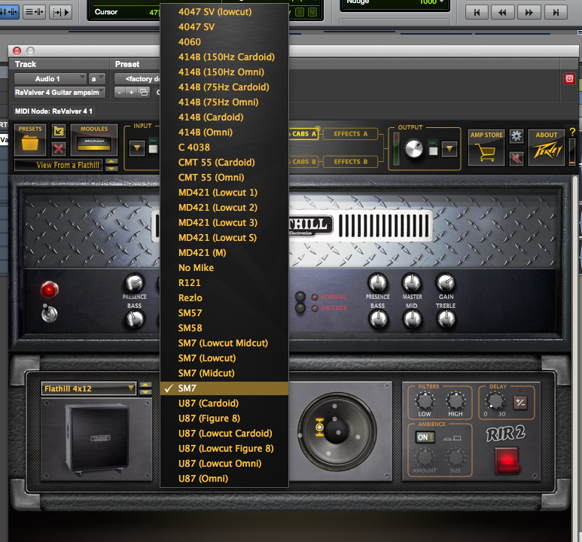The height and width of the screenshot is (542, 582).
Task: Click the right channel MID knob
Action: coord(412,319)
